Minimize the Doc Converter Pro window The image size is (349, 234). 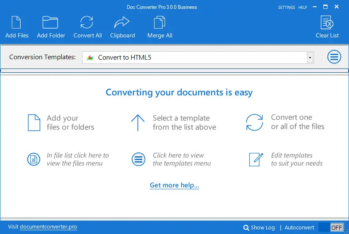tap(313, 7)
